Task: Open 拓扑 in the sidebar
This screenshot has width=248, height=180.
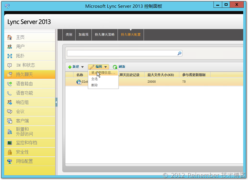Action: (x=30, y=56)
